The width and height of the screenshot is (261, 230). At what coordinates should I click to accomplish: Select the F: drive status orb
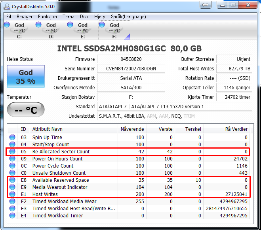(x=102, y=25)
